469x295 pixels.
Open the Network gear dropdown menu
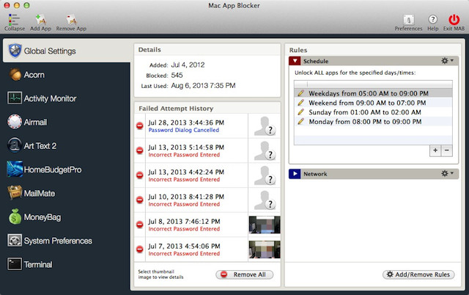447,173
